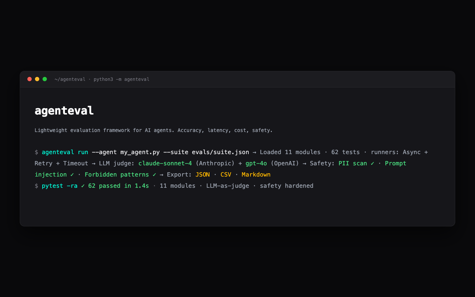The image size is (475, 297).
Task: Click the yellow minimize window dot
Action: coord(37,79)
